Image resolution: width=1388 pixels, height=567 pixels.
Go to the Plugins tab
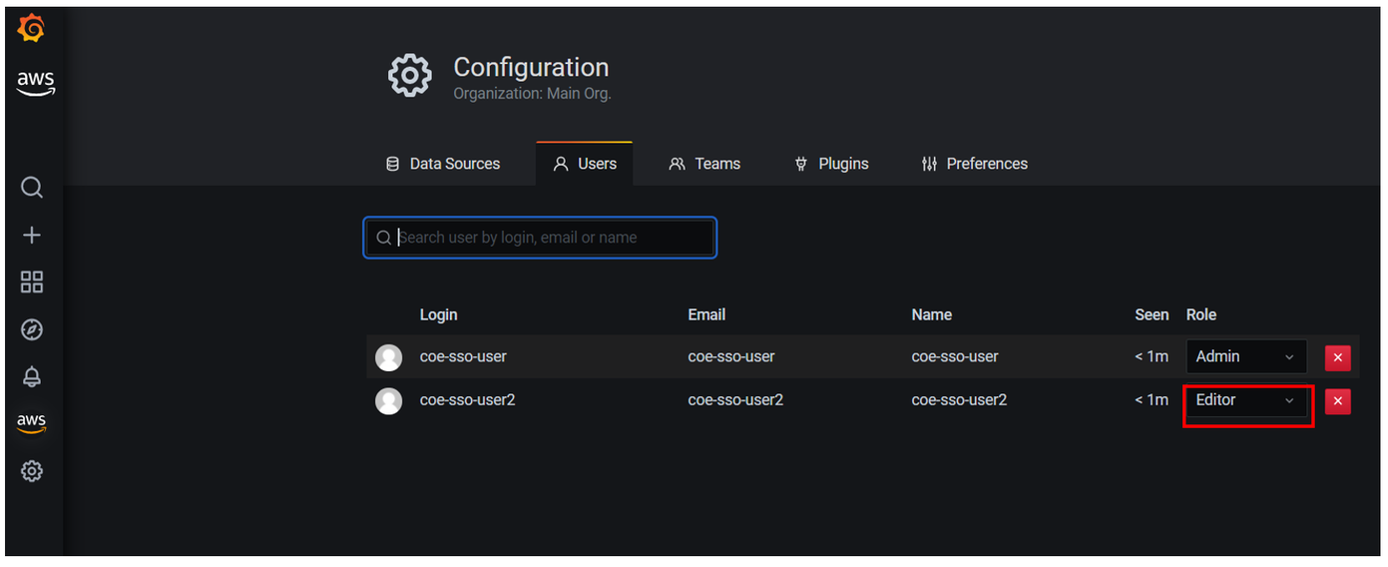click(831, 164)
